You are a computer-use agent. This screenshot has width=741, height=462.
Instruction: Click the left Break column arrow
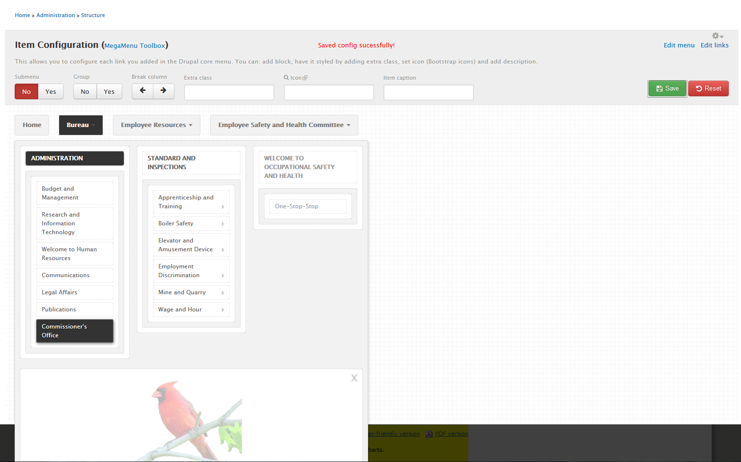142,91
